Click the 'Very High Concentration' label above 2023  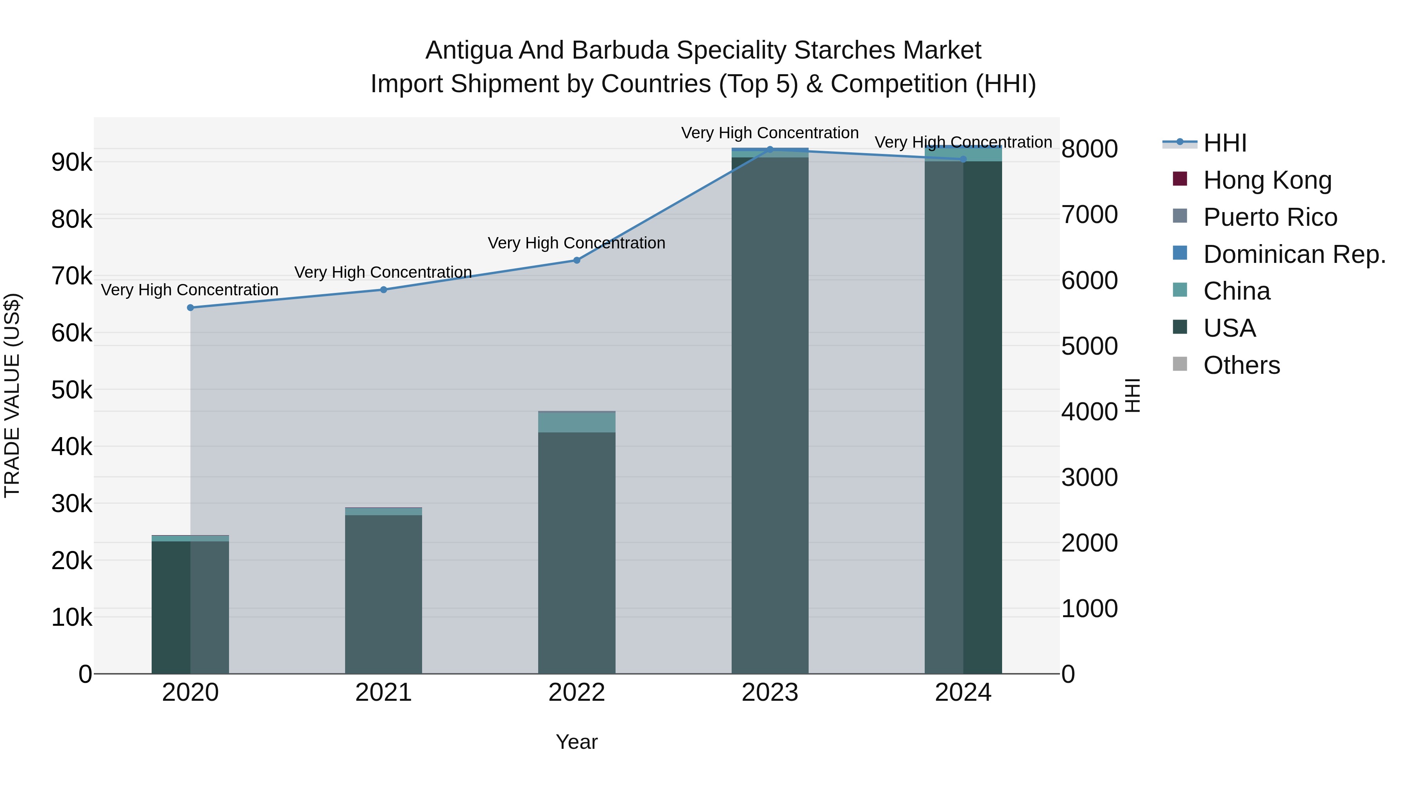pyautogui.click(x=770, y=133)
